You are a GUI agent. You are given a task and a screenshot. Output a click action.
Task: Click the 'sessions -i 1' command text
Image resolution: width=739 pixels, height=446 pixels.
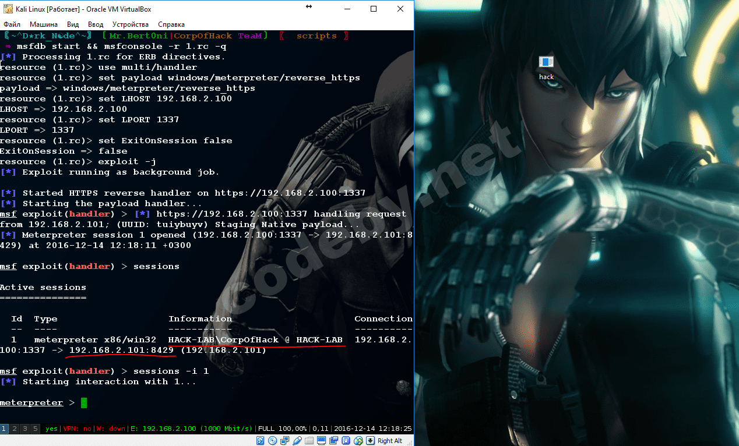pos(171,371)
